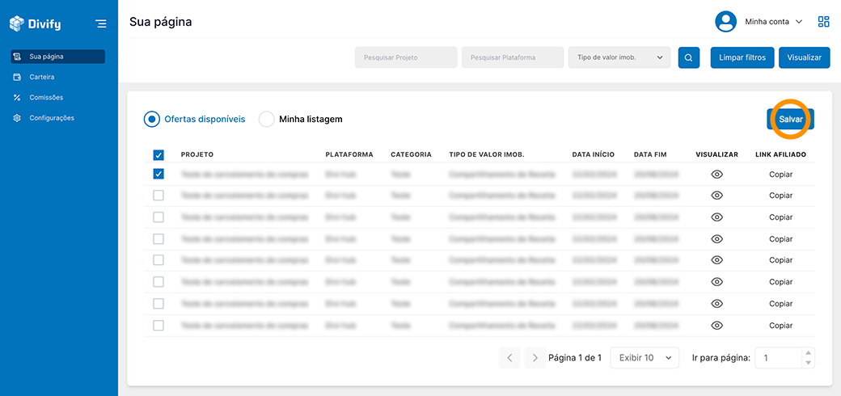Click Copiar in the third row
The height and width of the screenshot is (396, 841).
click(x=780, y=217)
